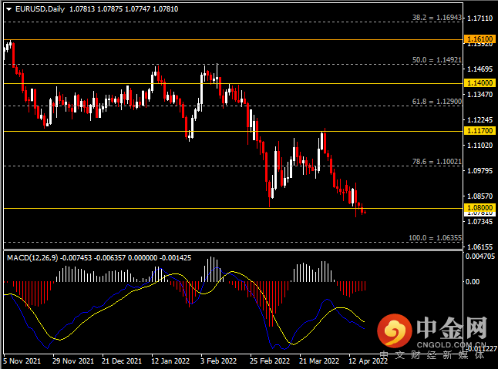Click the 12 Jan 2022 date marker
This screenshot has height=369, width=498.
point(170,361)
